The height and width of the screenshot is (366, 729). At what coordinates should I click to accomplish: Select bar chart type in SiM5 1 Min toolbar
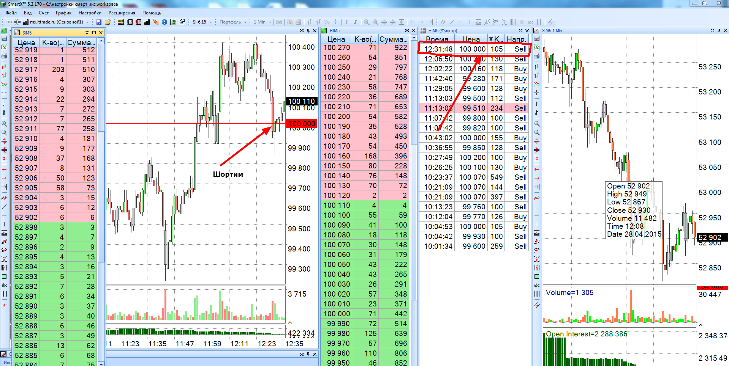tap(537, 75)
